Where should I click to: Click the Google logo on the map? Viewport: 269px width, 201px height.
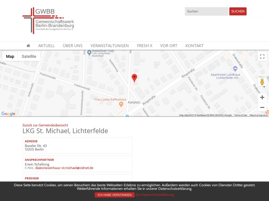point(8,114)
